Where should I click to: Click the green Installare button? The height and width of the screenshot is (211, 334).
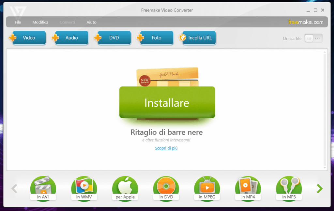[167, 102]
